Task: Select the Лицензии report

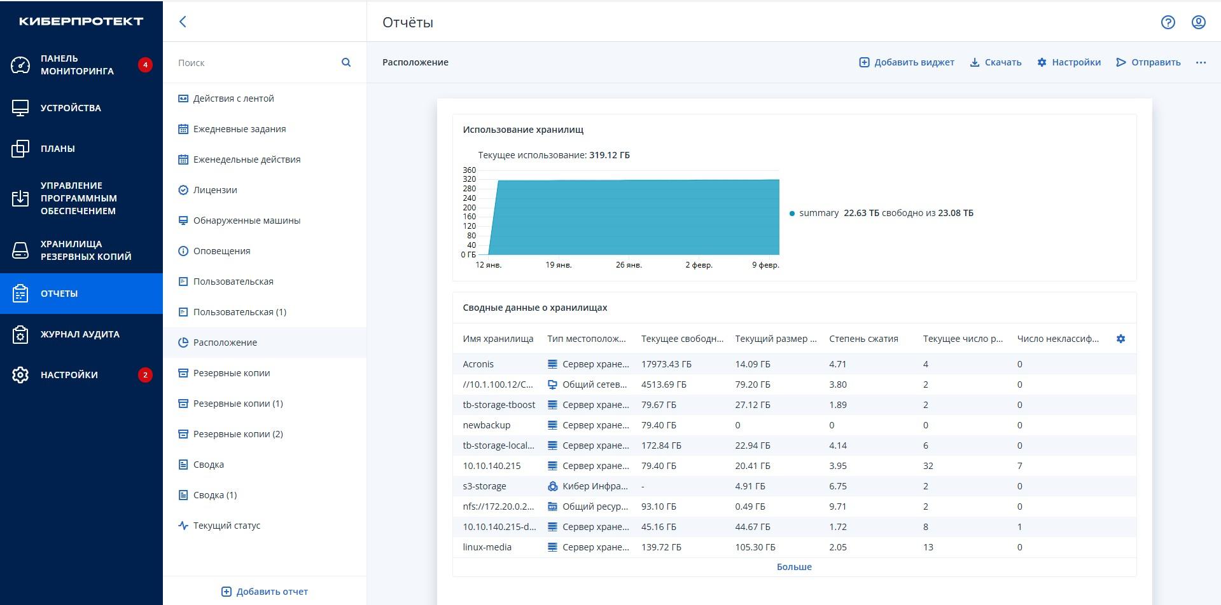Action: [215, 190]
